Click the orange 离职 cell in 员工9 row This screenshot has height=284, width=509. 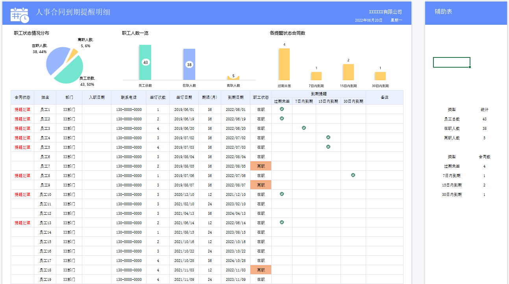[261, 185]
